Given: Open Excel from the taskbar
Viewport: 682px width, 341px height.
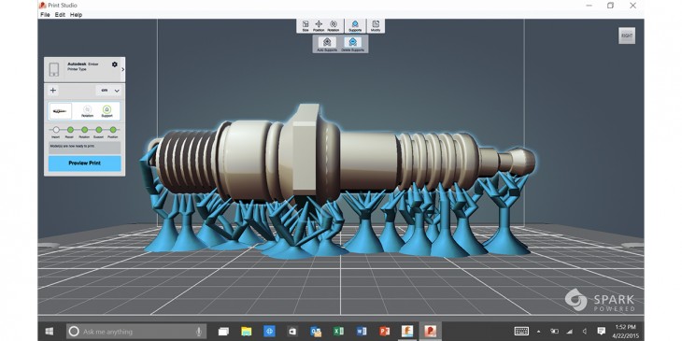Looking at the screenshot, I should [338, 332].
